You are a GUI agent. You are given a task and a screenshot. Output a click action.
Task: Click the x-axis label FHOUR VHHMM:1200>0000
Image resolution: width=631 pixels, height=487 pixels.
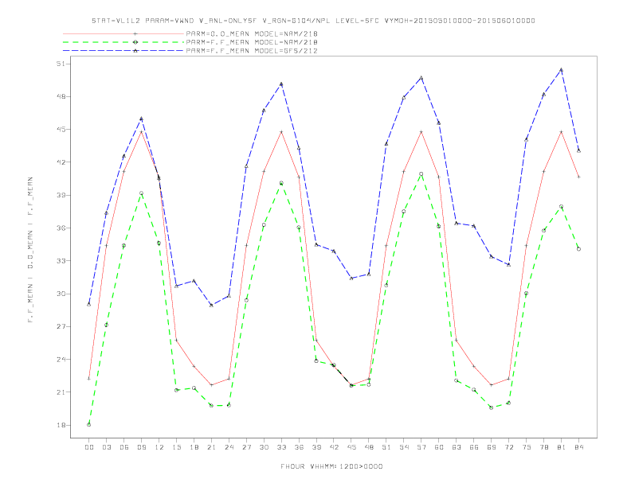click(331, 466)
